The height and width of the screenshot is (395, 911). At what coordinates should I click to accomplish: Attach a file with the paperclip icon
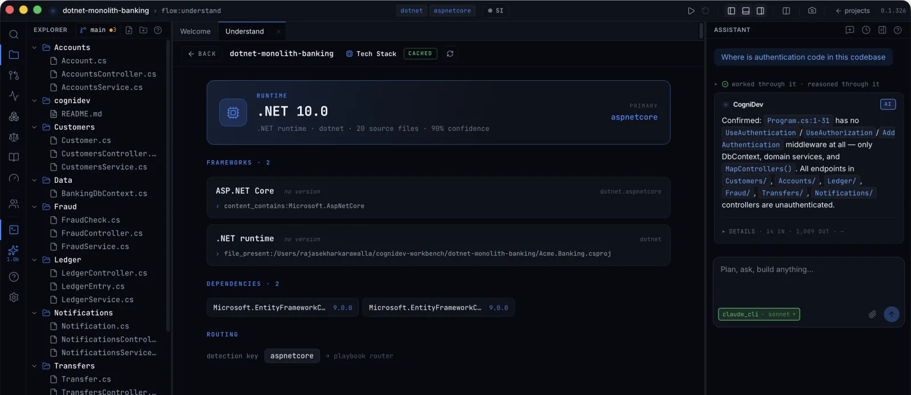click(872, 314)
